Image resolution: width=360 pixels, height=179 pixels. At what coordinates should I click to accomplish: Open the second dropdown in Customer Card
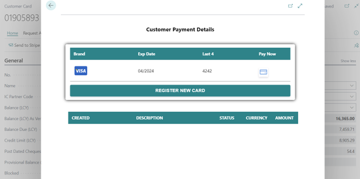[352, 96]
